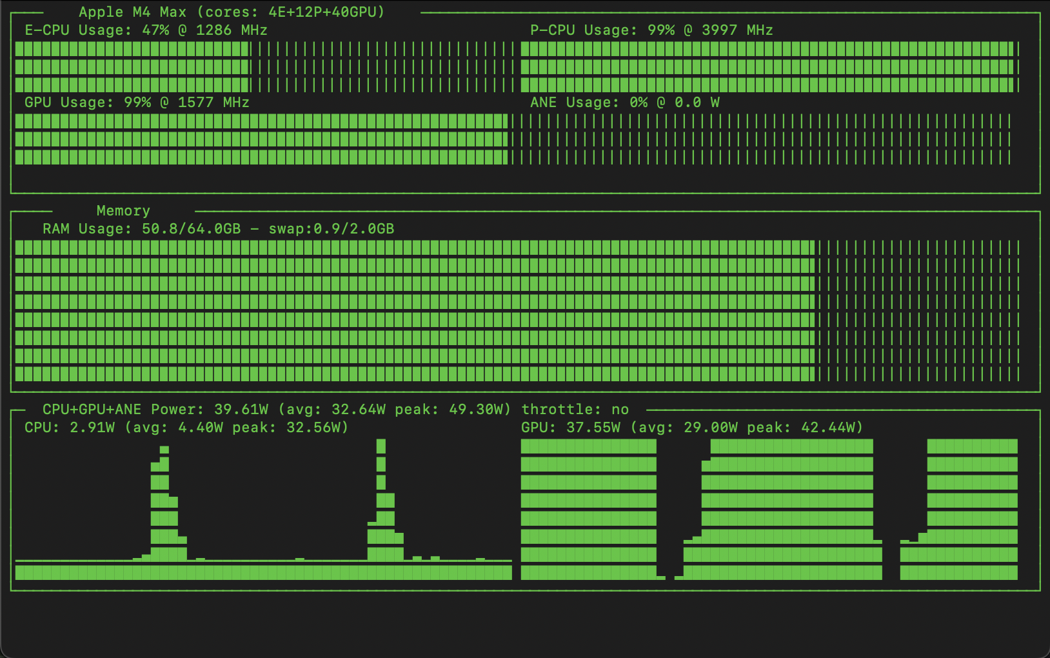Expand the Apple M4 Max title section
Image resolution: width=1050 pixels, height=658 pixels.
click(x=231, y=11)
